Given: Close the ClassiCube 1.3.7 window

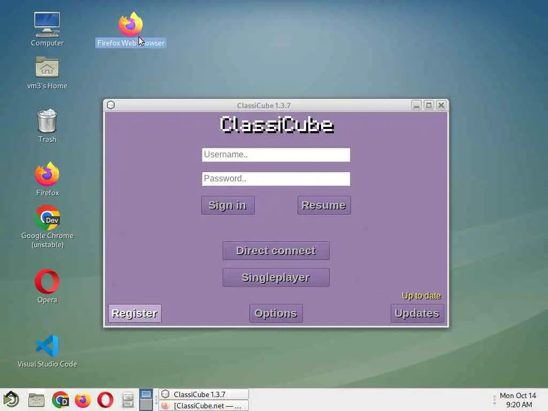Looking at the screenshot, I should point(441,105).
